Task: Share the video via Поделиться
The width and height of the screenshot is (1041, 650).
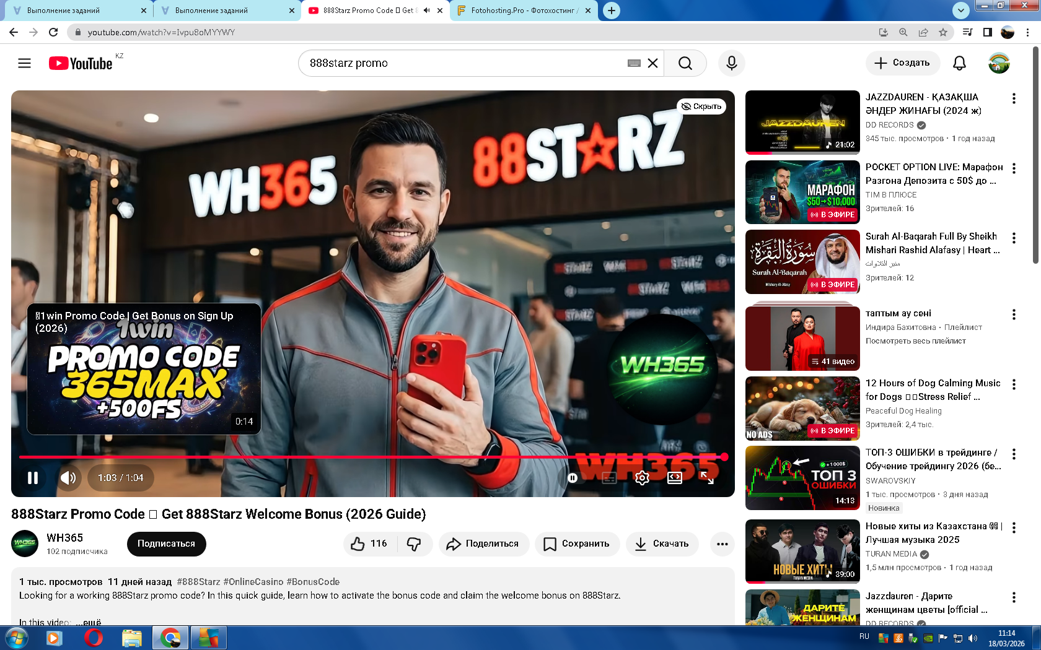Action: tap(483, 544)
